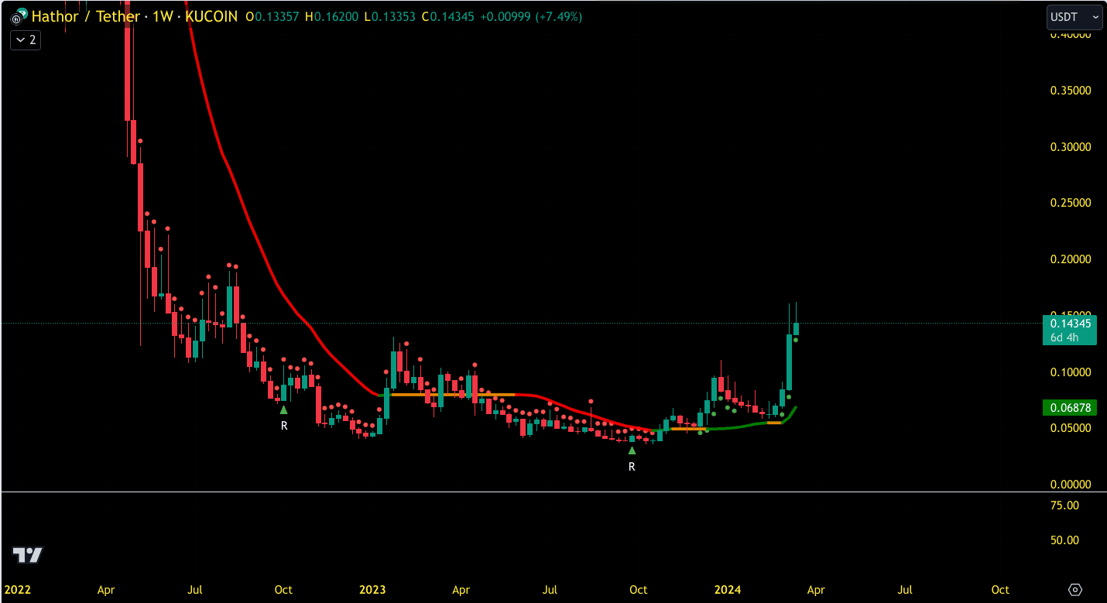Click the Hathor / Tether symbol title
Screen dimensions: 1107x603
pos(86,16)
